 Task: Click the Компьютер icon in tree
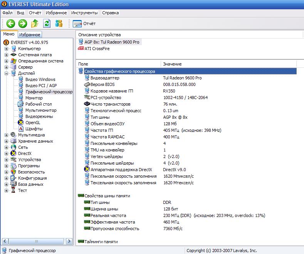[13, 49]
